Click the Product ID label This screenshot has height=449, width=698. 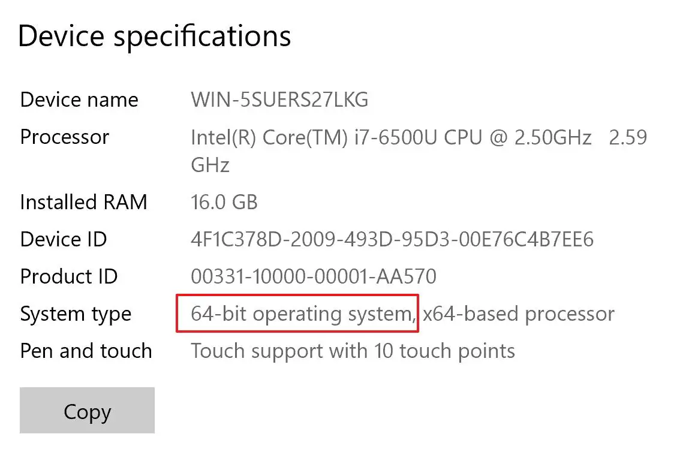[69, 277]
